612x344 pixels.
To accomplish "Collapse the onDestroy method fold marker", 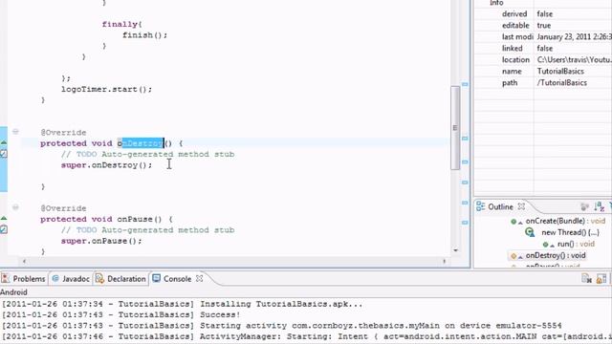I will coord(15,132).
